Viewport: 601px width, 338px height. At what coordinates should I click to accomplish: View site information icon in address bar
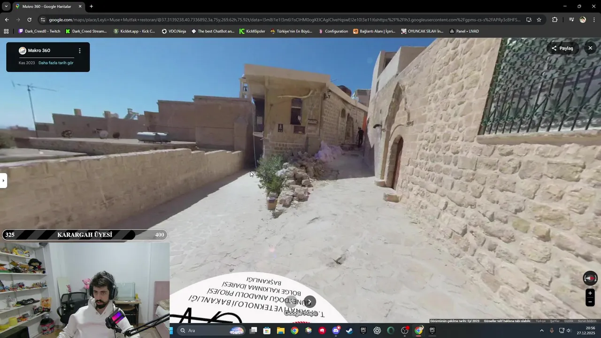(x=43, y=20)
